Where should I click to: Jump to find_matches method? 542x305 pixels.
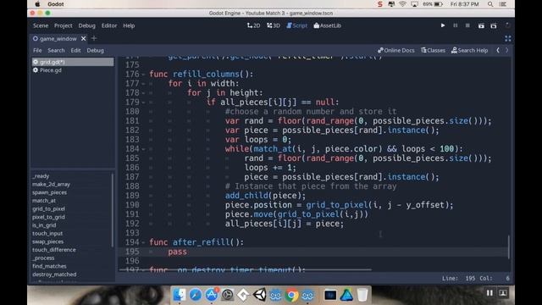point(49,266)
